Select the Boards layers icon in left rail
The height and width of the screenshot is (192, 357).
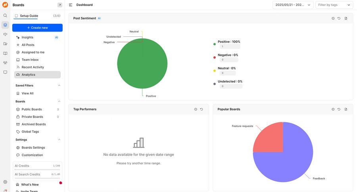tap(5, 25)
